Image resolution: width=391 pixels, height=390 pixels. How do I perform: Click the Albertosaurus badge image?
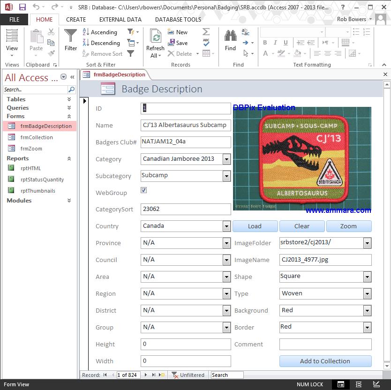point(302,158)
